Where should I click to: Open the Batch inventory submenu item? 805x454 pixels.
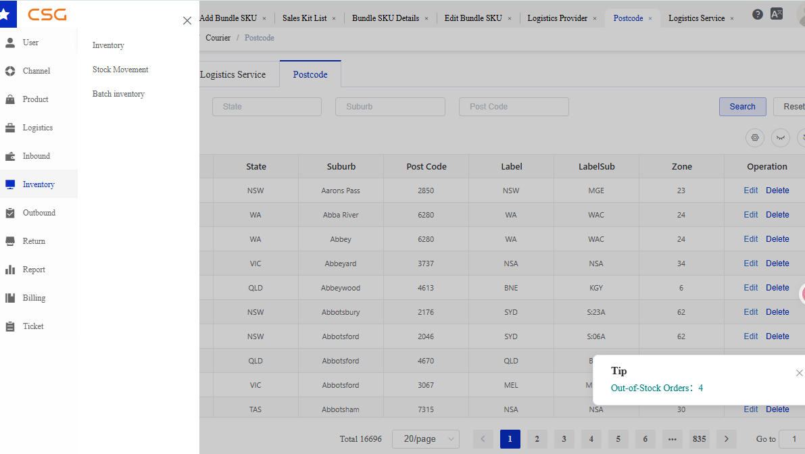point(118,94)
